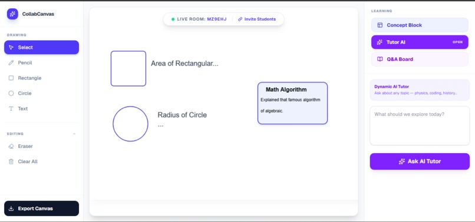Select the drawn circle on the canvas
The width and height of the screenshot is (475, 222).
click(131, 124)
